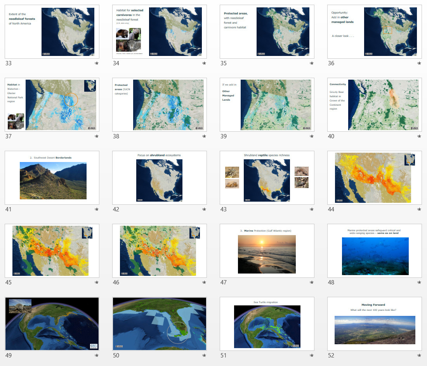The height and width of the screenshot is (366, 427).
Task: Click the slide number label '52'
Action: point(331,356)
